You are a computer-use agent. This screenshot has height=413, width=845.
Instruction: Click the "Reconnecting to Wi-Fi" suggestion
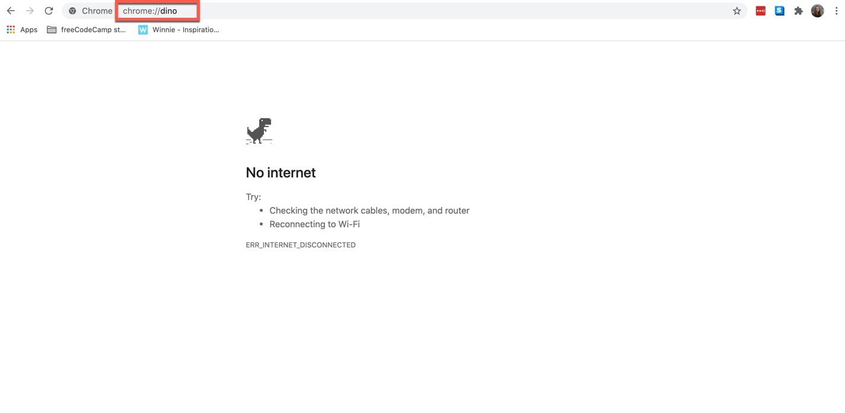pos(314,224)
